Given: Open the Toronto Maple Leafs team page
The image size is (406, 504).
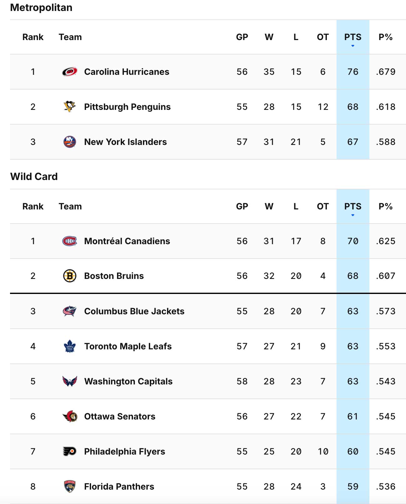Looking at the screenshot, I should click(128, 346).
